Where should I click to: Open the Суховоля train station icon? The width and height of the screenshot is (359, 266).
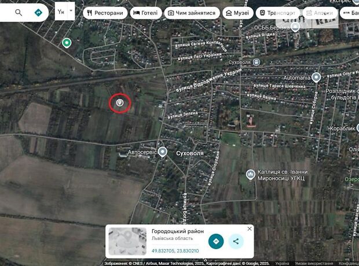point(256,62)
